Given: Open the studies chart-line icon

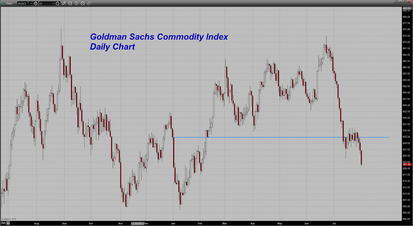Looking at the screenshot, I should pos(70,3).
